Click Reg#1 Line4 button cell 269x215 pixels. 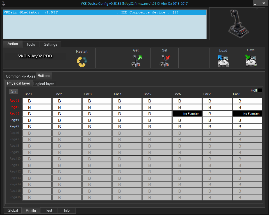point(127,101)
